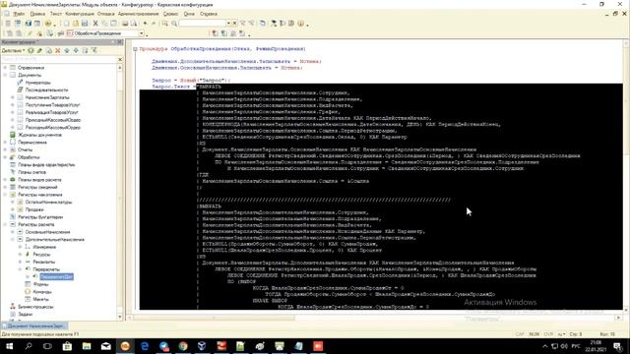Open Windows Start menu
The image size is (630, 354).
tap(9, 346)
